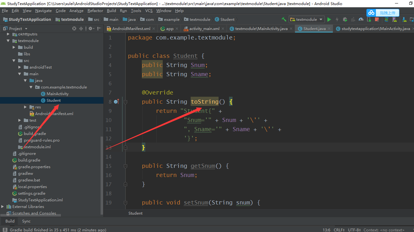Open the CRLF line separator dropdown
Screen dimensions: 414x232
point(338,230)
